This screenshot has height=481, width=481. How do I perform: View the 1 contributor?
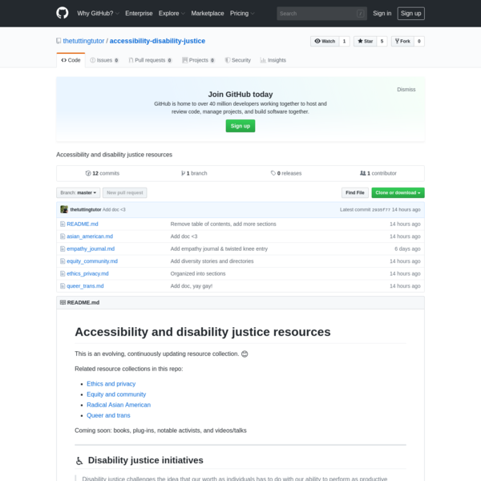click(x=378, y=173)
